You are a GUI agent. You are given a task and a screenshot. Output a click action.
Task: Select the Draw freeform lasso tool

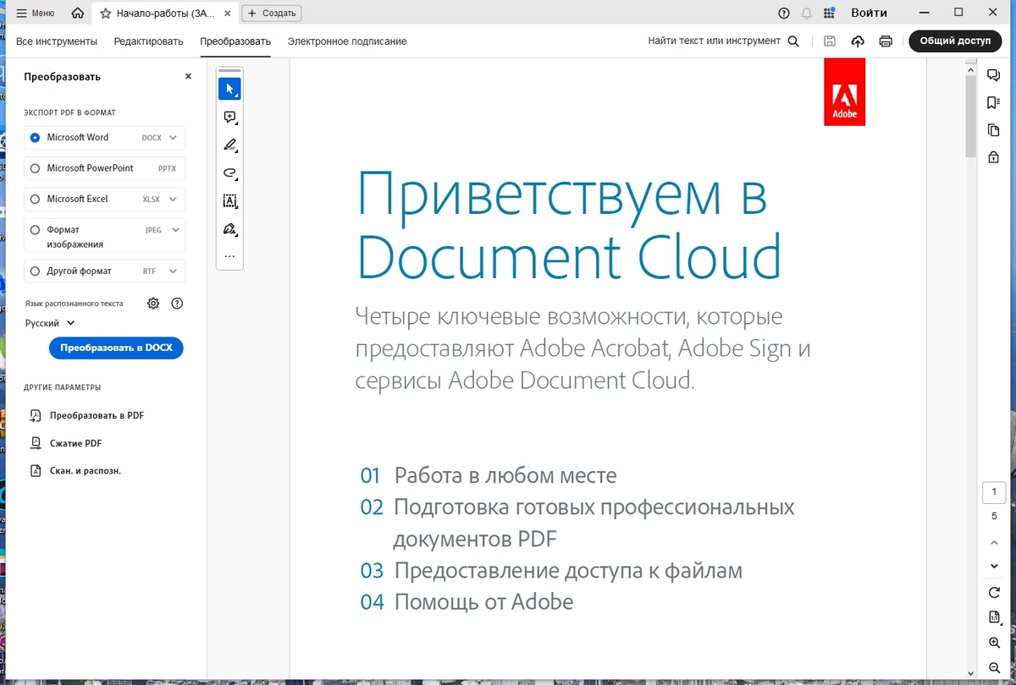click(229, 173)
